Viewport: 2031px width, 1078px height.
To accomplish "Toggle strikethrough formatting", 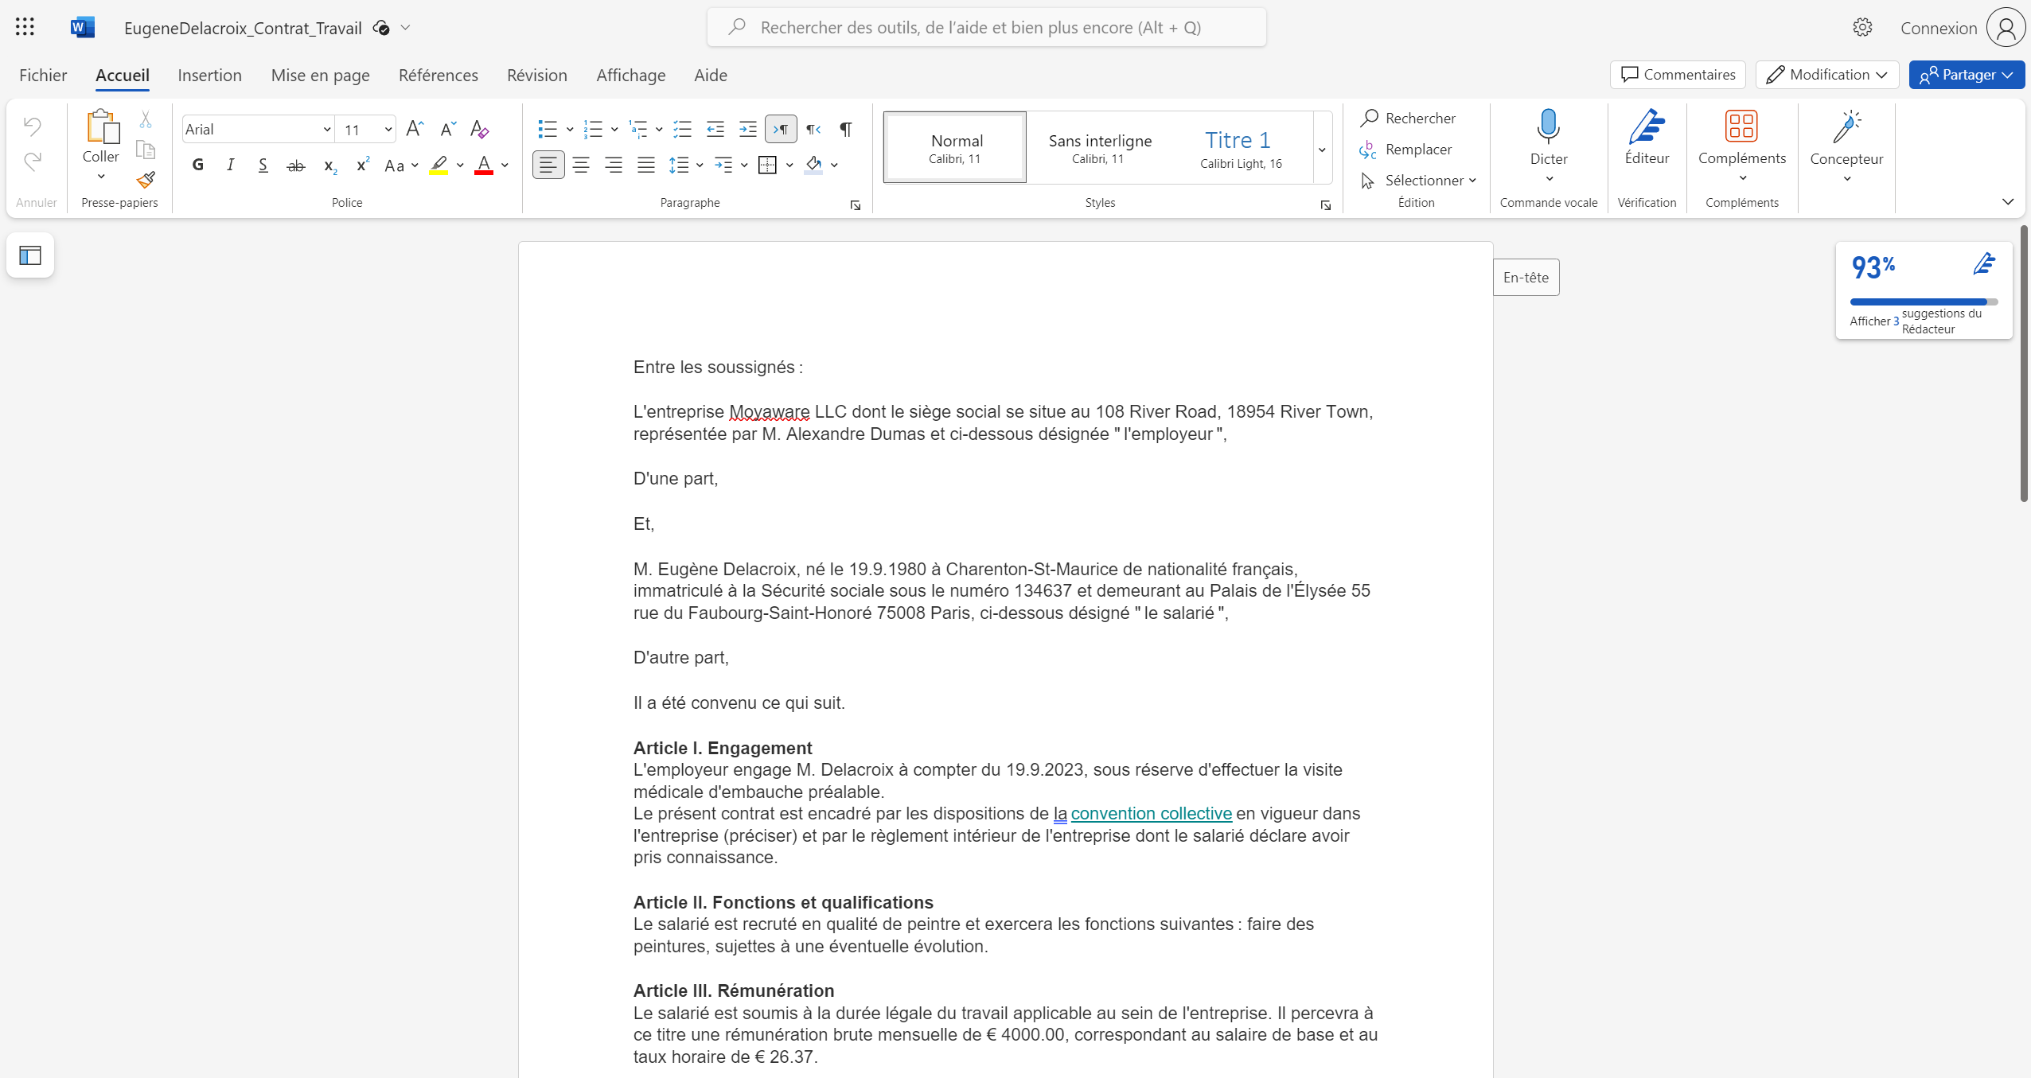I will [295, 165].
